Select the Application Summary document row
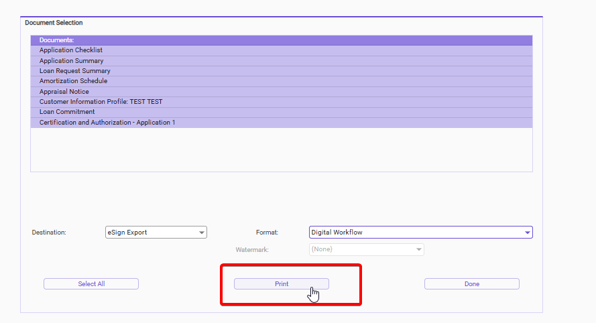 click(71, 61)
